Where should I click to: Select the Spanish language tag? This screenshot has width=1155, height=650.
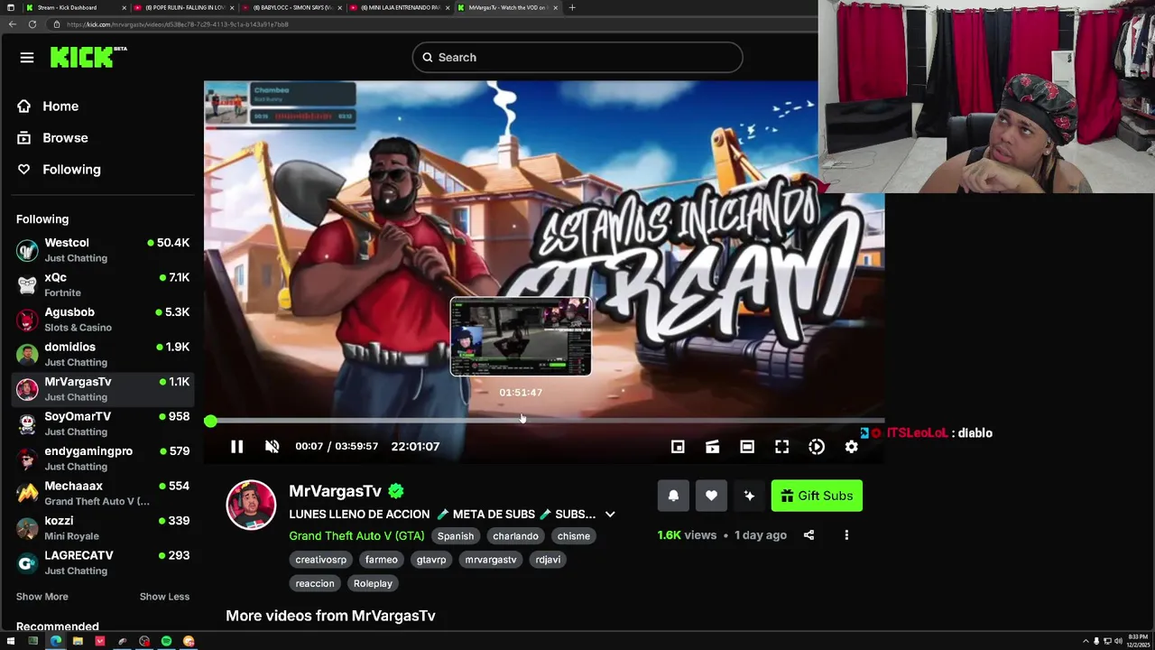(456, 536)
